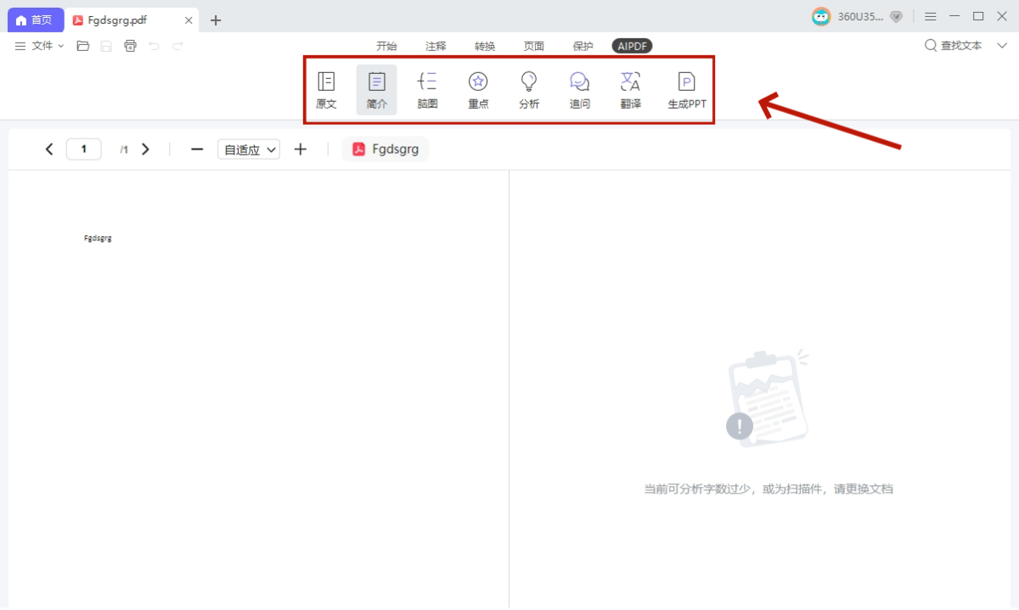Click 查找文本 search text button

[954, 46]
